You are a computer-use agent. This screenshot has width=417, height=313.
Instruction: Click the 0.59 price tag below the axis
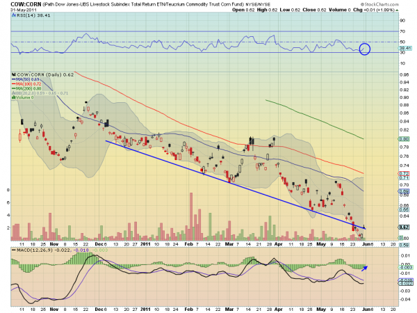point(404,245)
